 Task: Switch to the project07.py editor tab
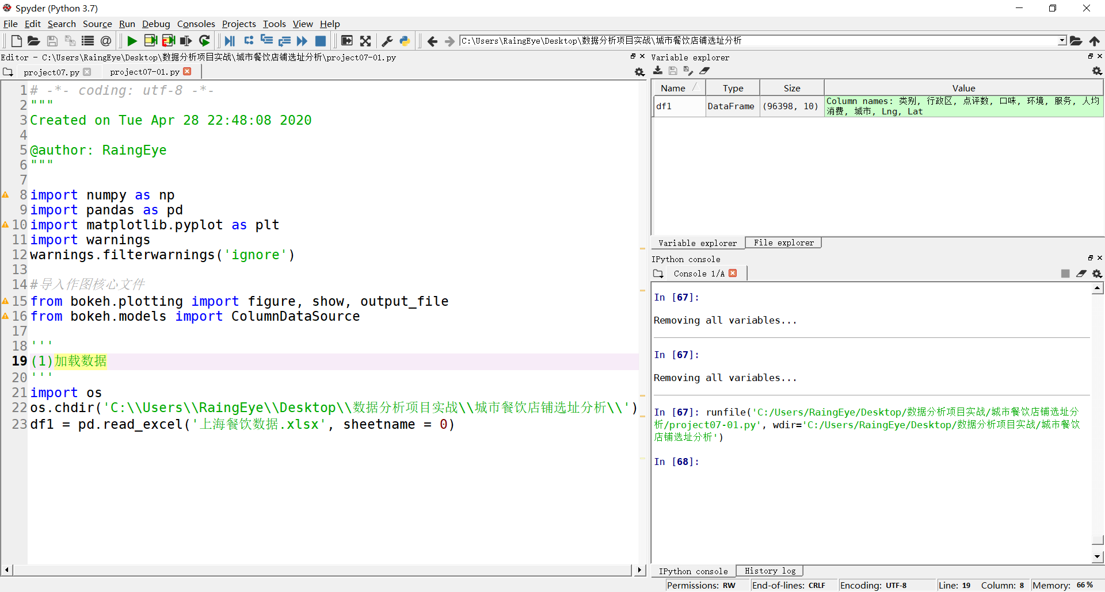(51, 72)
